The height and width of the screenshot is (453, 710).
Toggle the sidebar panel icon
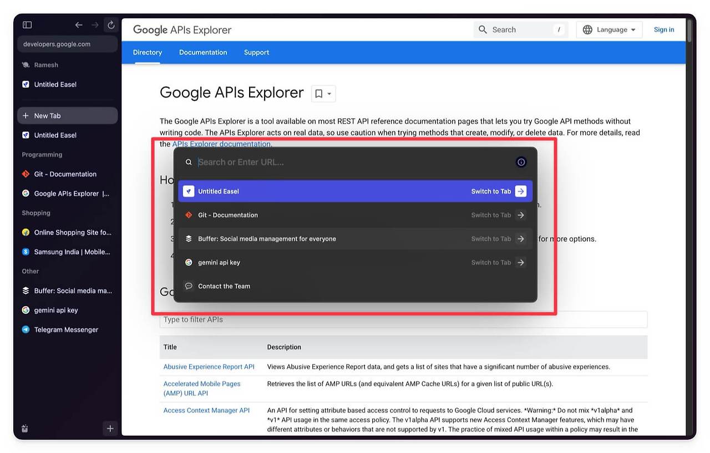click(x=27, y=25)
